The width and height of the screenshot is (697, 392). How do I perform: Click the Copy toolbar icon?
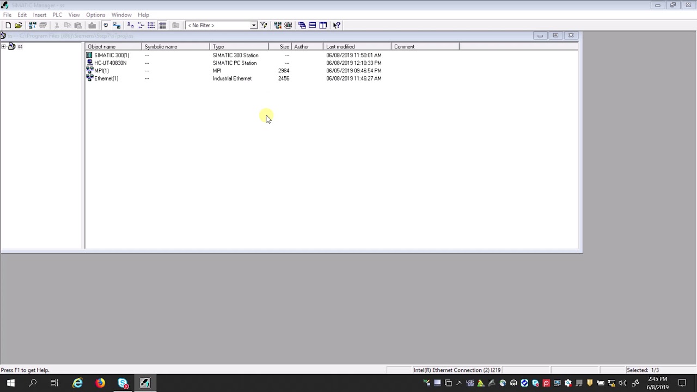tap(68, 25)
